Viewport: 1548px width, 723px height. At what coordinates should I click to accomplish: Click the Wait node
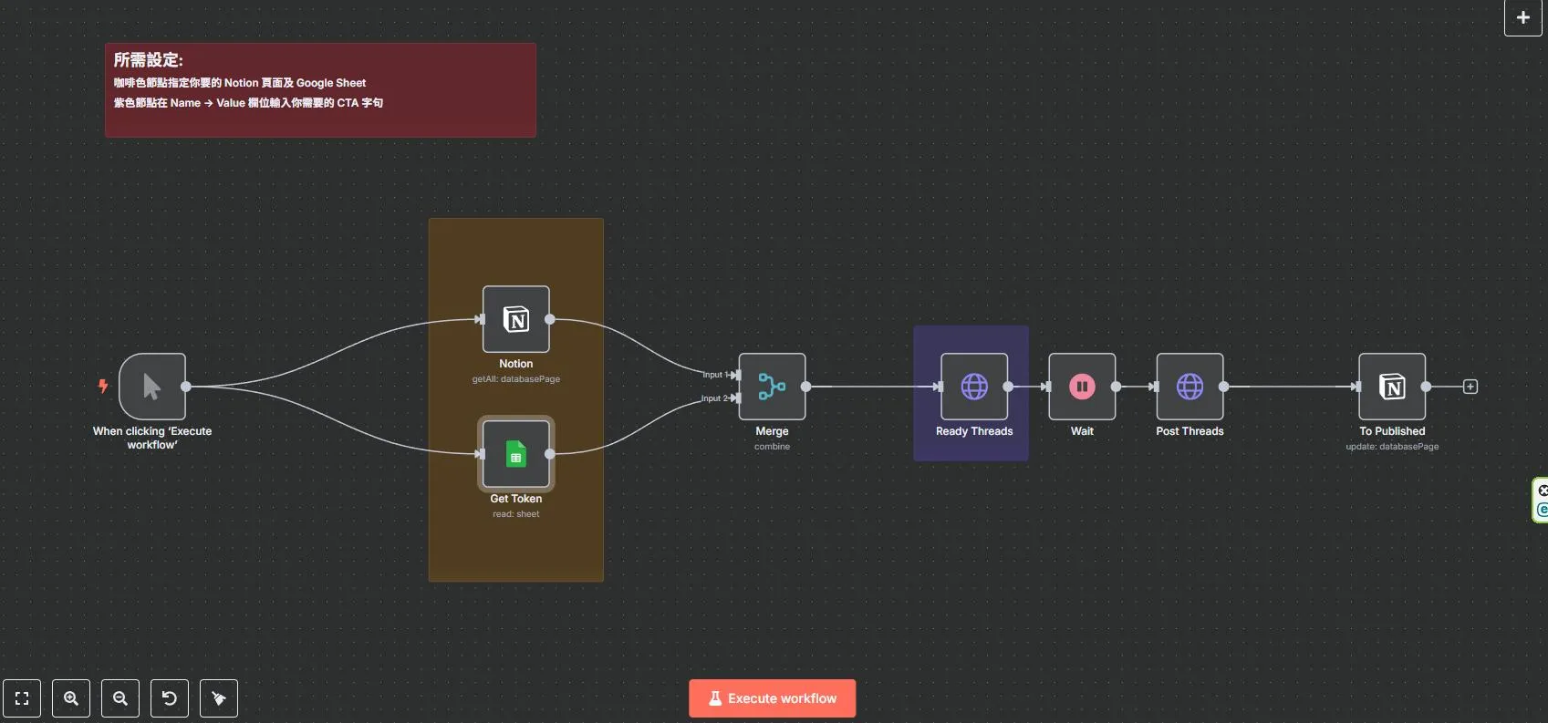coord(1082,387)
